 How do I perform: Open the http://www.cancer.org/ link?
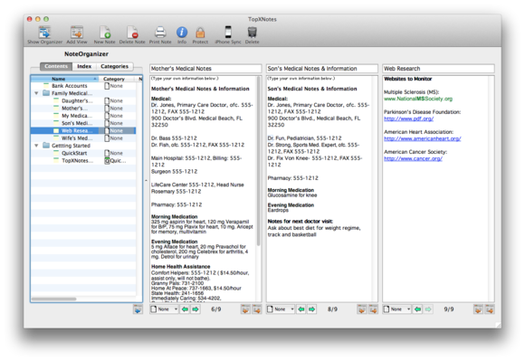(x=413, y=158)
